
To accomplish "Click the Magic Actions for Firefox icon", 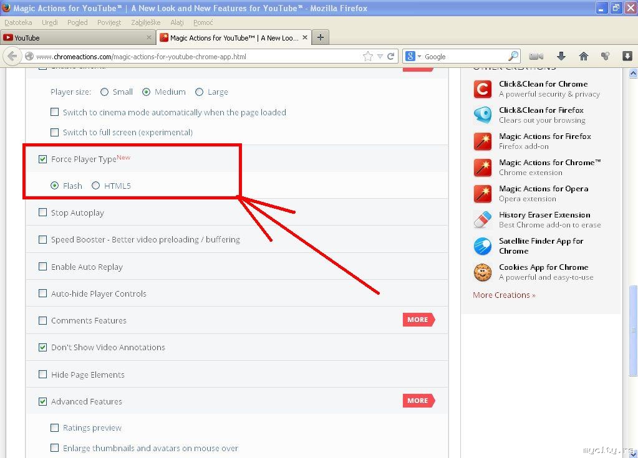I will click(x=483, y=141).
